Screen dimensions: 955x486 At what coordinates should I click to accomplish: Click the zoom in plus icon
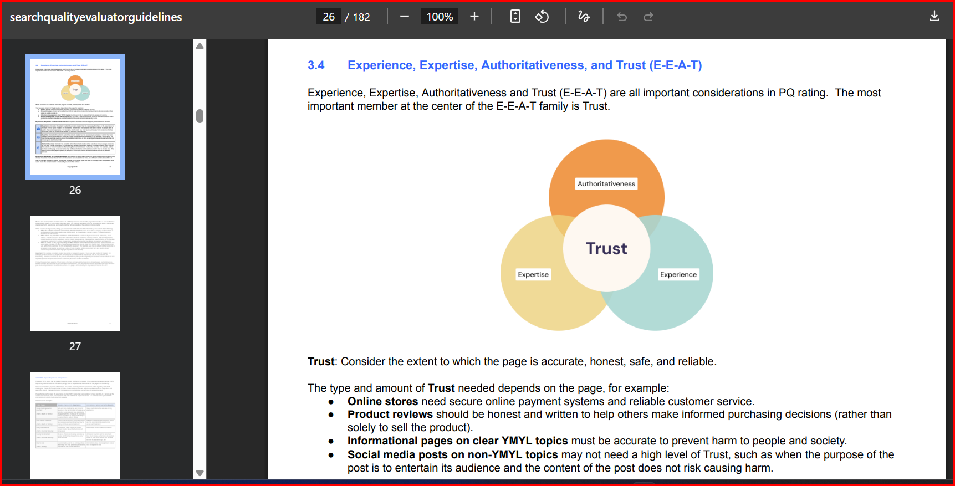point(474,17)
